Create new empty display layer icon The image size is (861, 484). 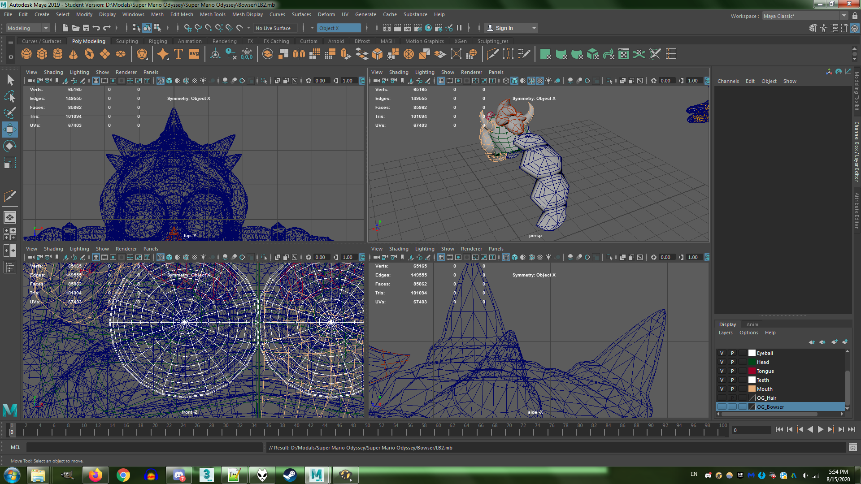(x=834, y=342)
